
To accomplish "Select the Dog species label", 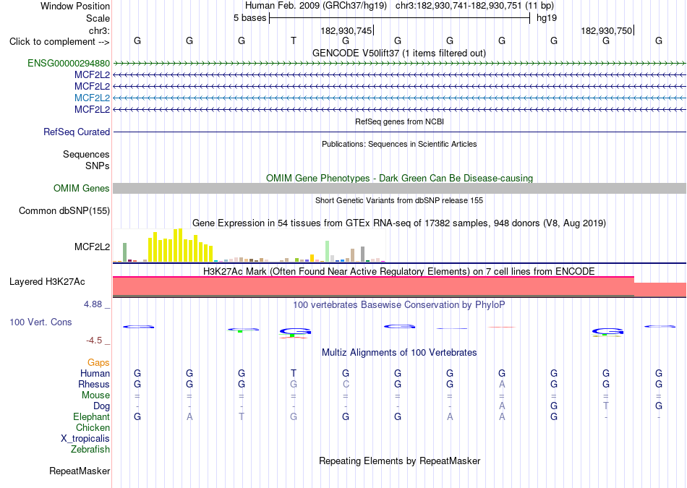I will 102,406.
